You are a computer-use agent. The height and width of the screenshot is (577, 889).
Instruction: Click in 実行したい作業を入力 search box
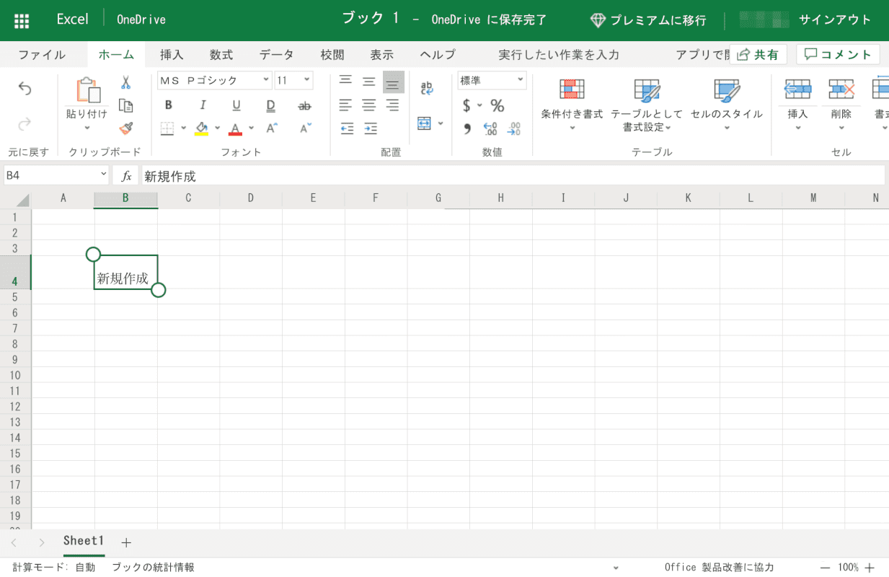tap(559, 55)
